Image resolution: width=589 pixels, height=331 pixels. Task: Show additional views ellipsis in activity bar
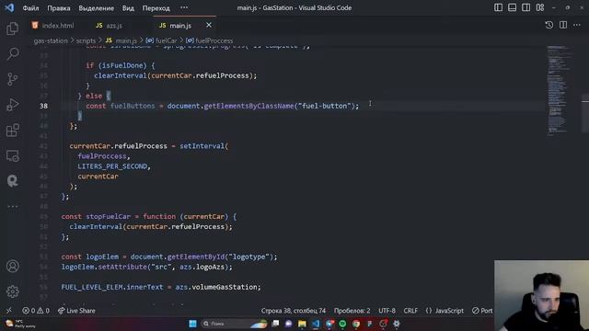click(12, 206)
